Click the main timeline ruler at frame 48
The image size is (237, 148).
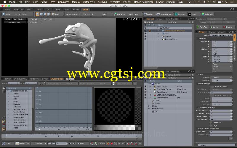pyautogui.click(x=59, y=136)
